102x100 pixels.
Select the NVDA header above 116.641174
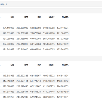pyautogui.click(x=65, y=65)
